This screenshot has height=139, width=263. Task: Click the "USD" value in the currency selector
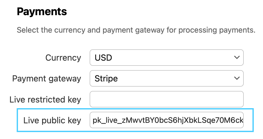click(x=103, y=58)
